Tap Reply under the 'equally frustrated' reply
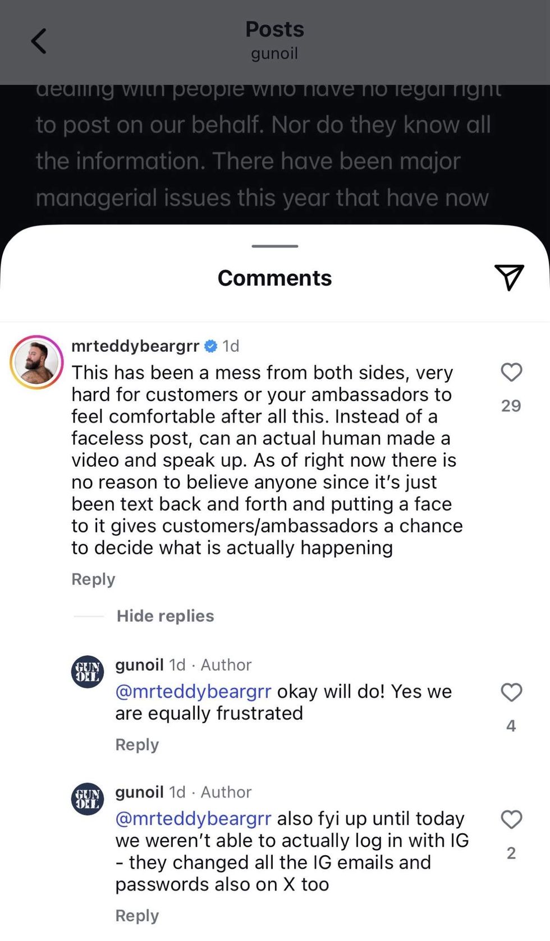550x941 pixels. pyautogui.click(x=136, y=745)
